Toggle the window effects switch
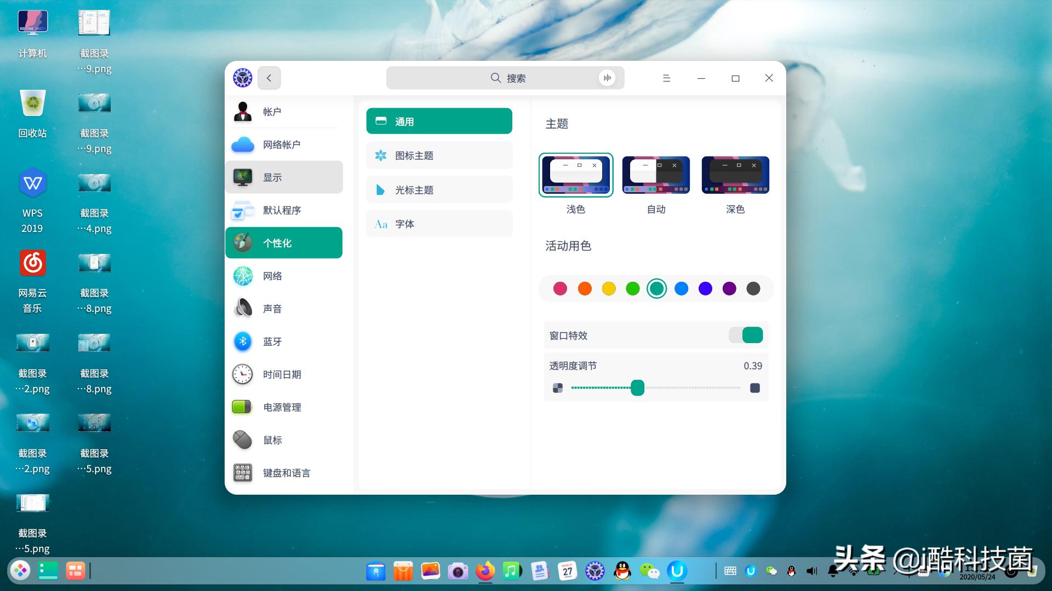Viewport: 1052px width, 591px height. tap(746, 335)
